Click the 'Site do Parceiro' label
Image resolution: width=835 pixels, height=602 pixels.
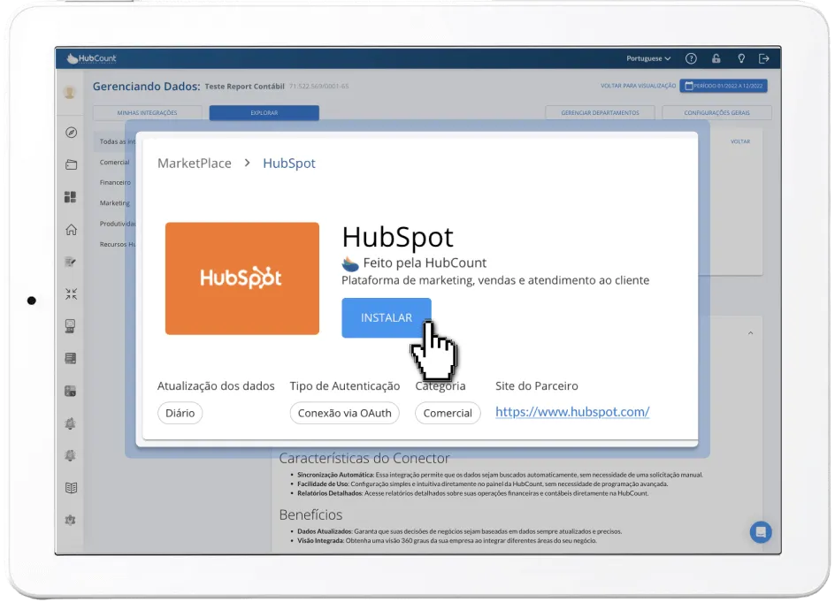pyautogui.click(x=536, y=386)
